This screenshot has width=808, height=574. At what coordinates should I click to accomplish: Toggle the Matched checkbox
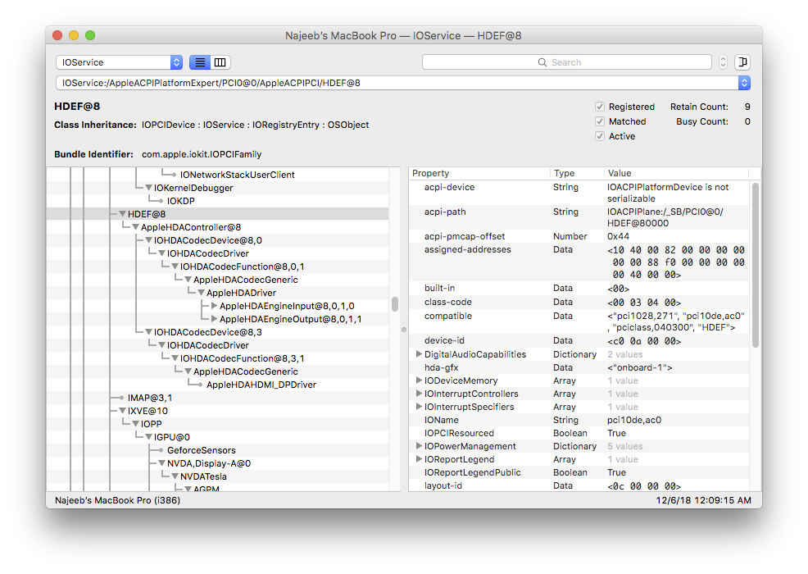tap(600, 121)
